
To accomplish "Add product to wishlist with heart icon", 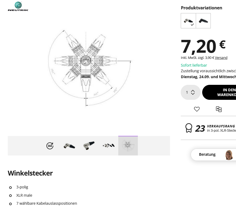I will (197, 109).
